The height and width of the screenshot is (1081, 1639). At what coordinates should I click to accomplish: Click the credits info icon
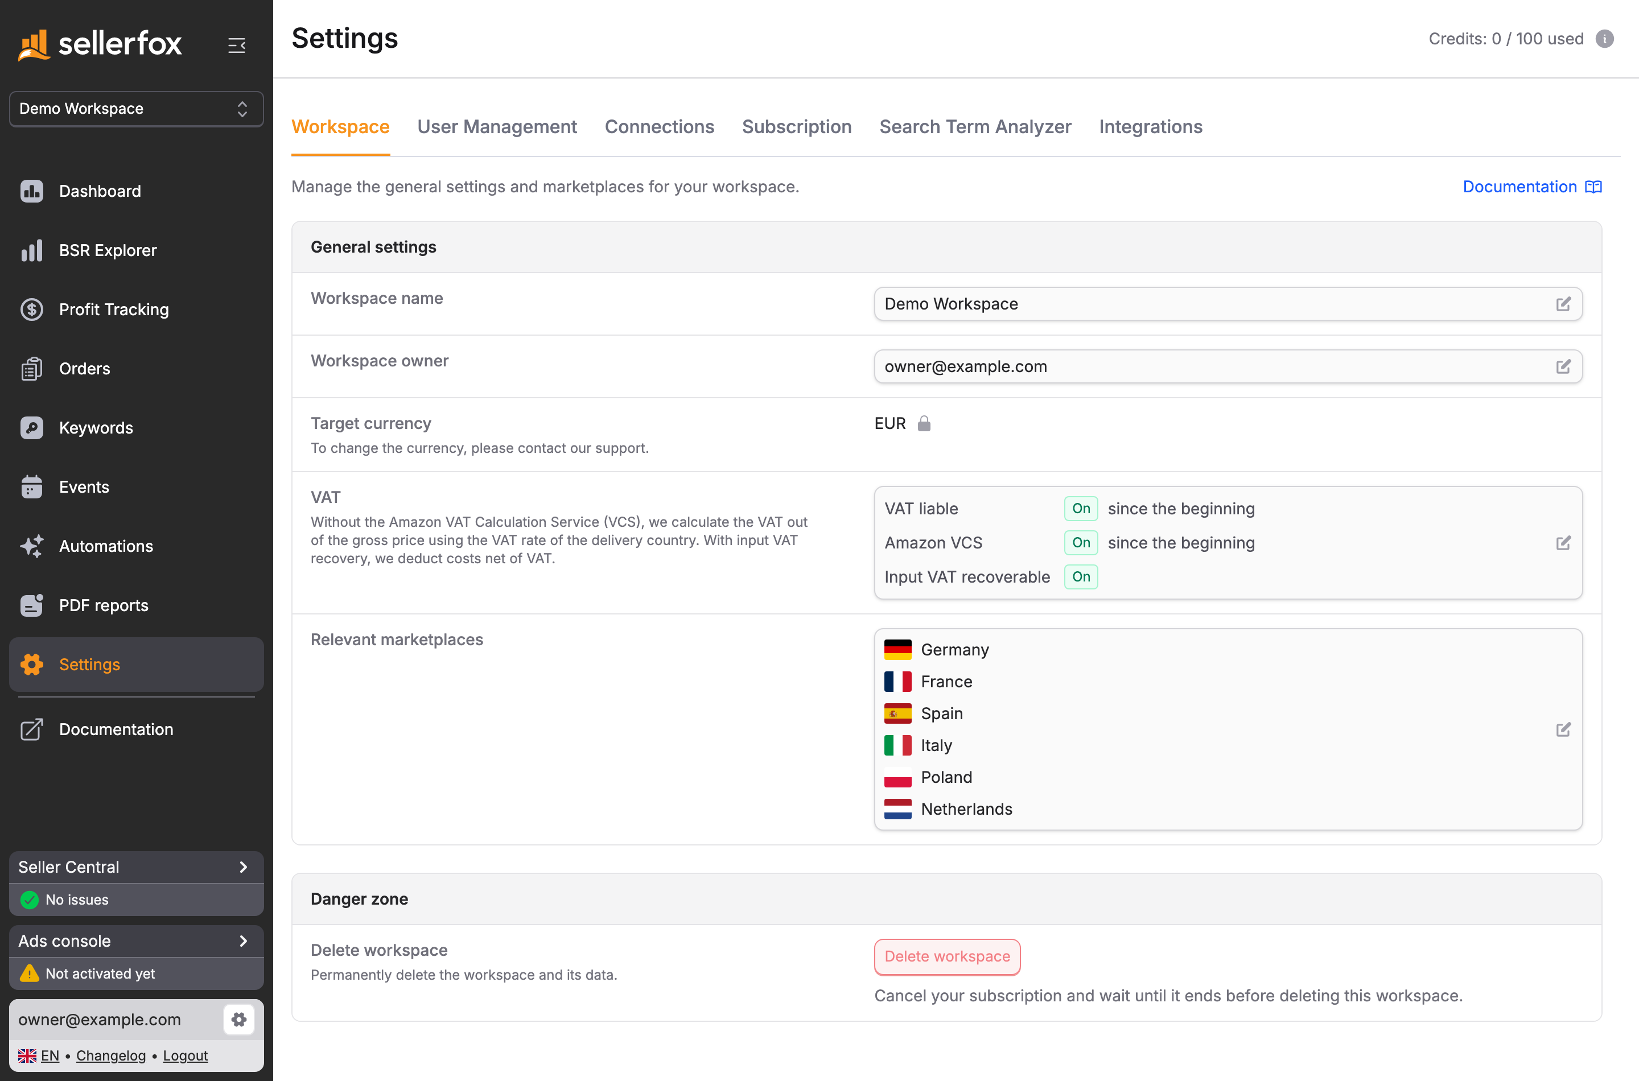(x=1604, y=39)
